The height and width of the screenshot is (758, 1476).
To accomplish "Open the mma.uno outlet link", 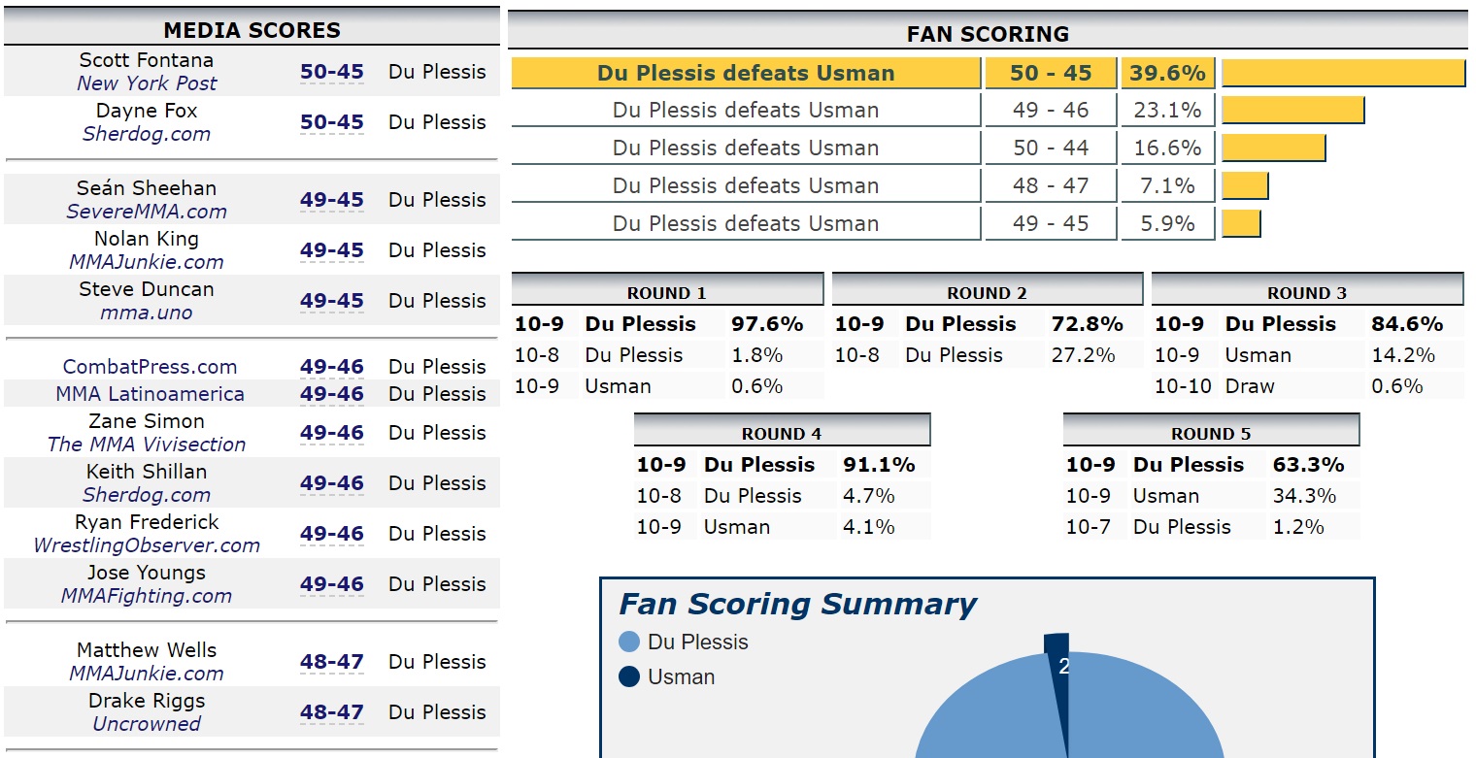I will (x=147, y=313).
